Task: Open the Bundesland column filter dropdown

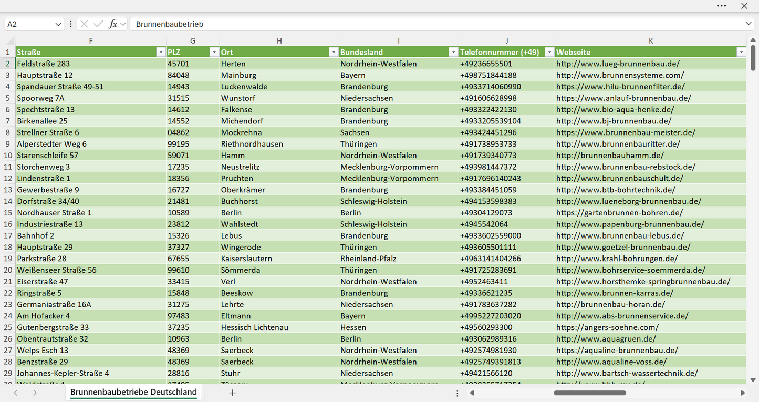Action: [x=453, y=52]
